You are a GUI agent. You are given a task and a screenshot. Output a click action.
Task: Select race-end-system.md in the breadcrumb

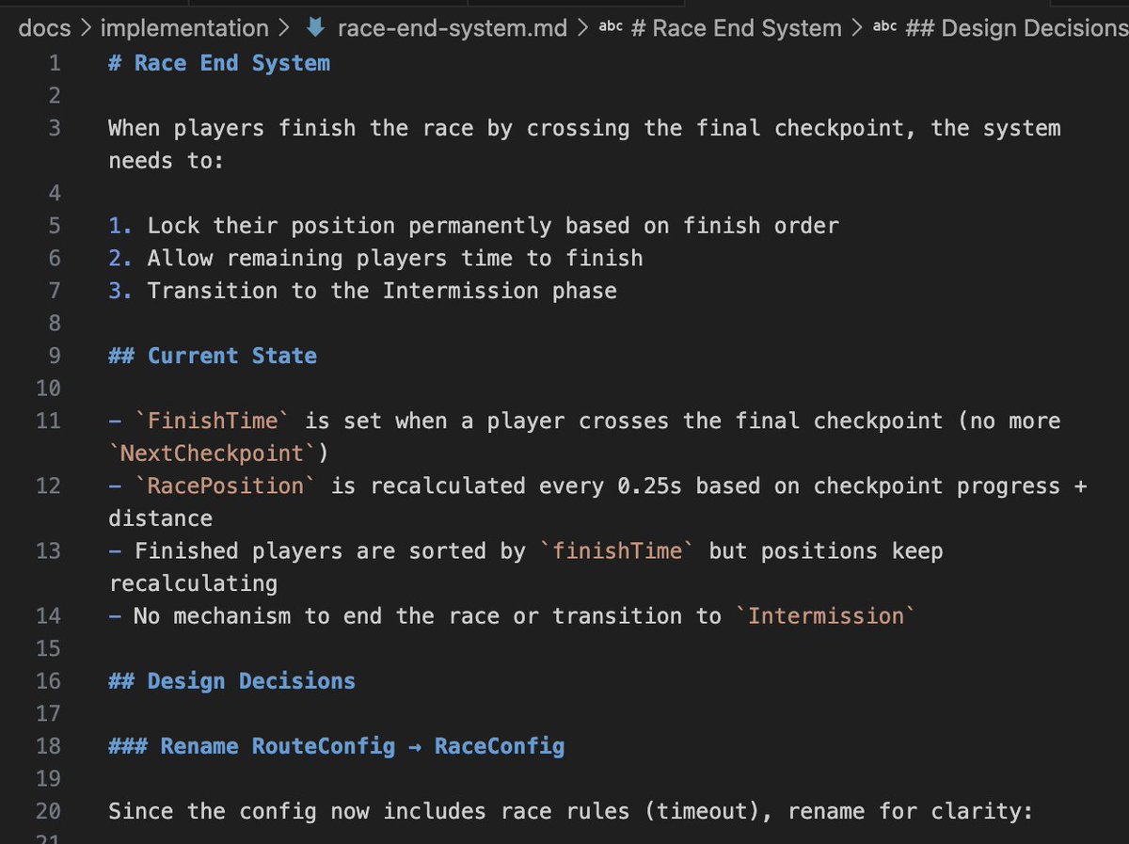tap(452, 28)
